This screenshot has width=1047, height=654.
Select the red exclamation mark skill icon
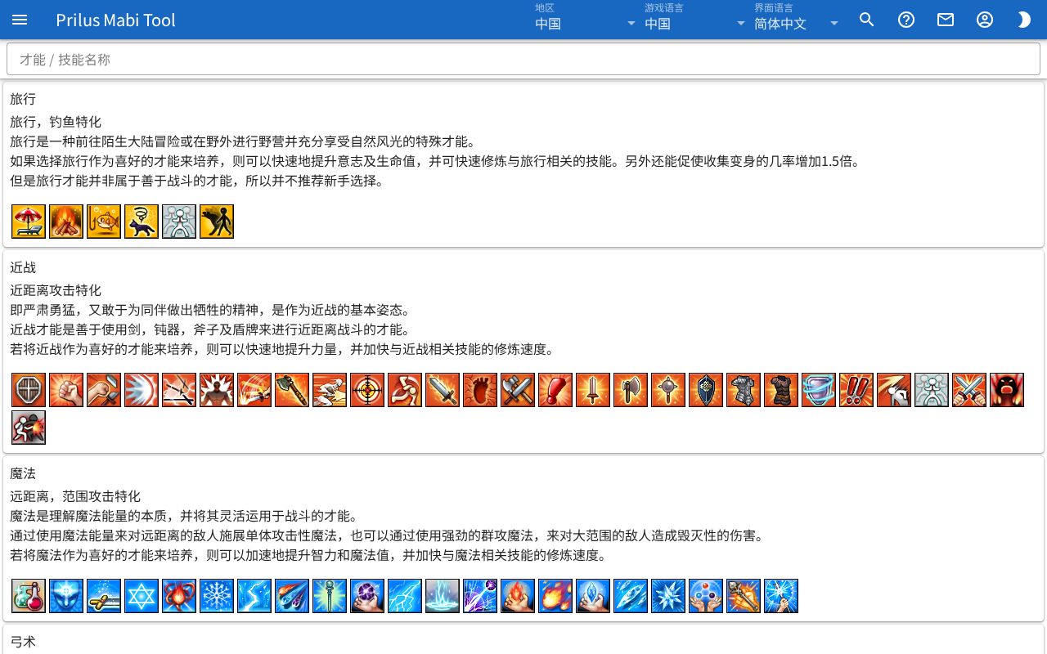[x=555, y=390]
